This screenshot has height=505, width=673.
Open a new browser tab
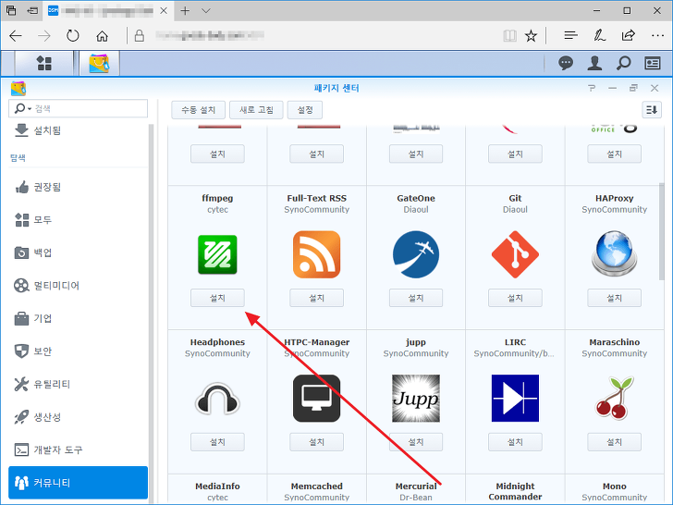tap(185, 11)
